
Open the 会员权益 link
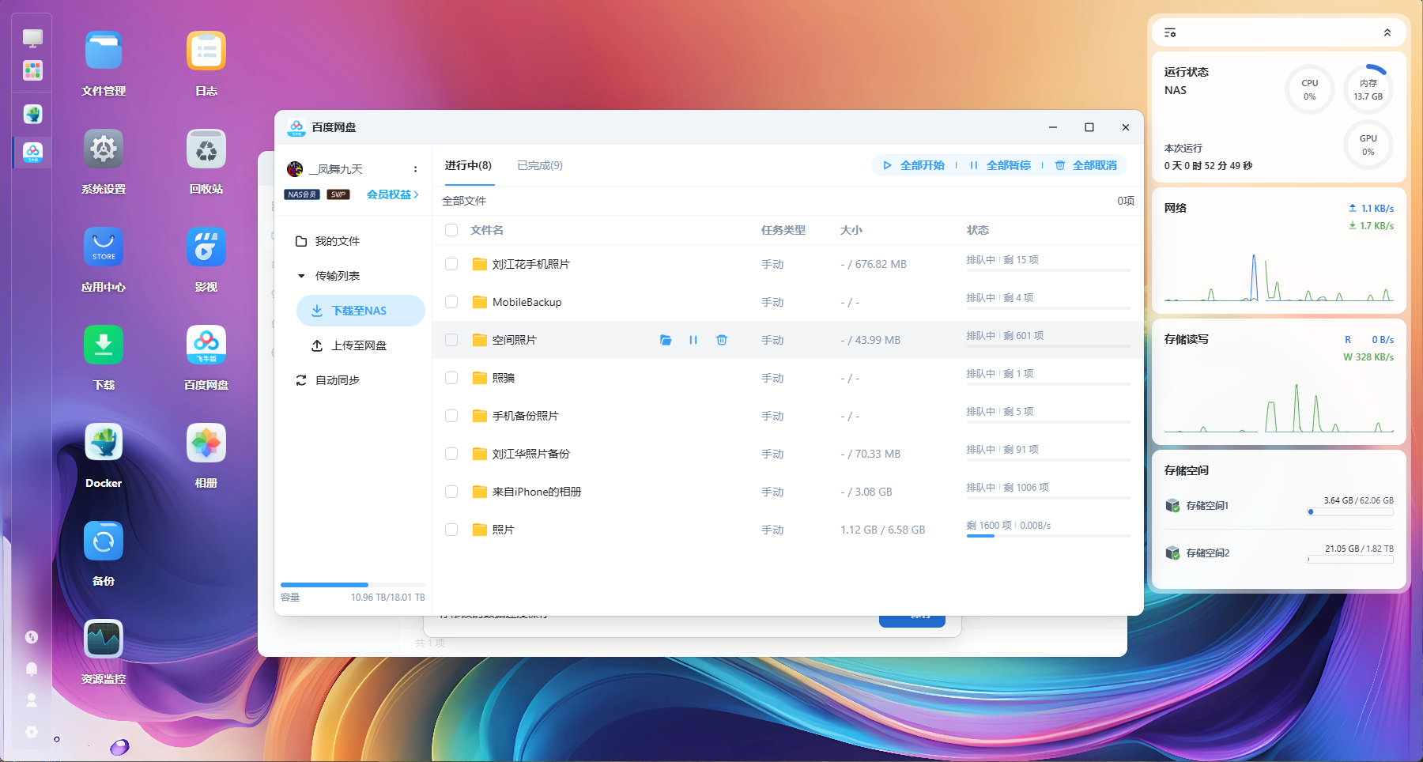[x=392, y=194]
